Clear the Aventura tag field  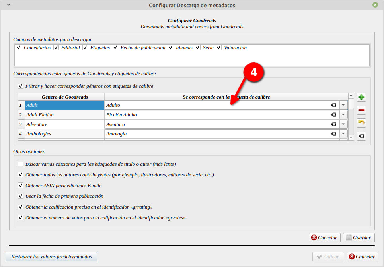coord(333,124)
